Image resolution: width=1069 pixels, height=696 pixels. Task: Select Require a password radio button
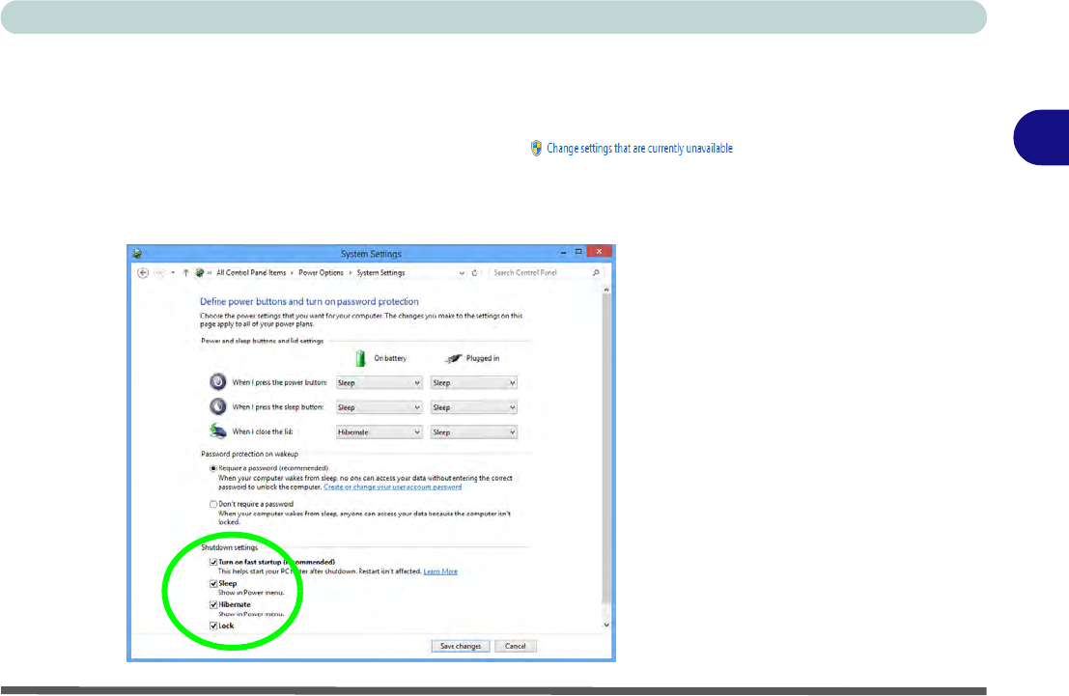[x=213, y=468]
